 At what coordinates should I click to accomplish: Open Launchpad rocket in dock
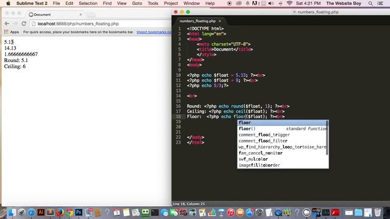coord(22,212)
